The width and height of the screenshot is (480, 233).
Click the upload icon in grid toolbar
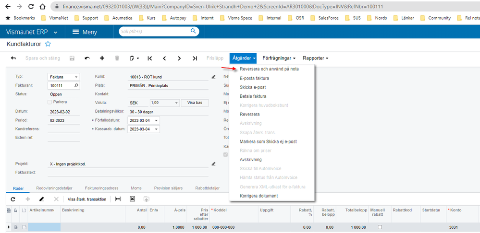coord(147,199)
